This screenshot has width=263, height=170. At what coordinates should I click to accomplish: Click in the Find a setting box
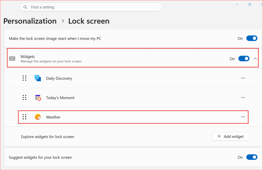91,7
